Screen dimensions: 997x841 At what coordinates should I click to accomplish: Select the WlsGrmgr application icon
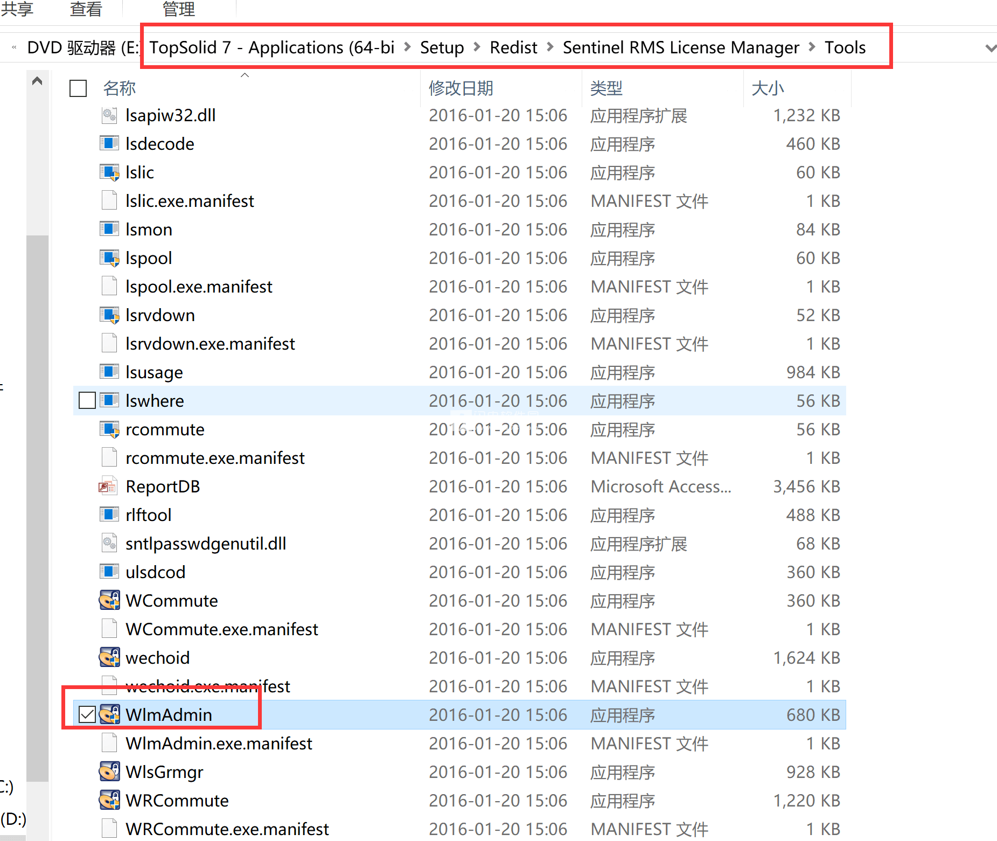click(109, 772)
